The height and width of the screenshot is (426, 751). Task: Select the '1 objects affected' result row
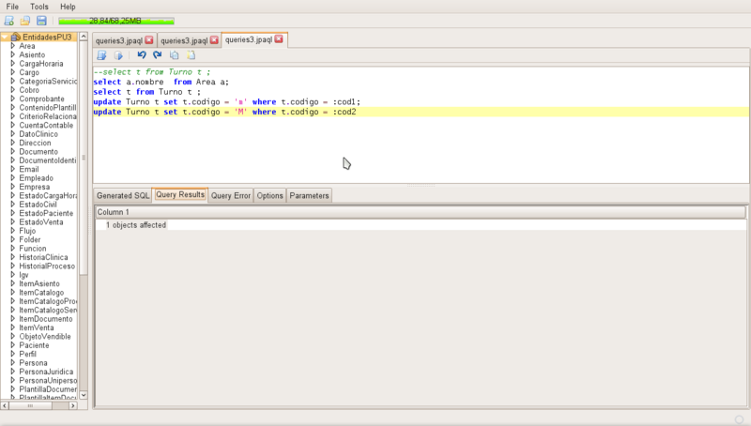[420, 225]
